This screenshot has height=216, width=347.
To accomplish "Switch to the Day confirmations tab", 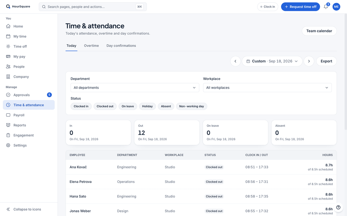I will 121,46.
